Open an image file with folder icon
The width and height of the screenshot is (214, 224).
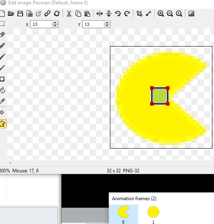click(x=11, y=14)
